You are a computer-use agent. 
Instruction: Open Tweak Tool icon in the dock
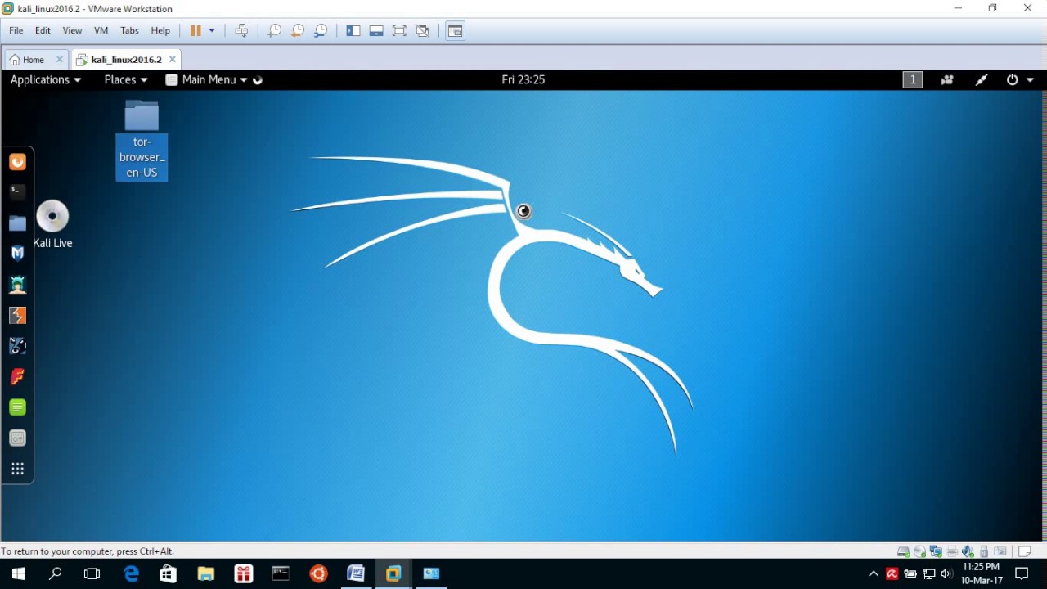pos(17,438)
